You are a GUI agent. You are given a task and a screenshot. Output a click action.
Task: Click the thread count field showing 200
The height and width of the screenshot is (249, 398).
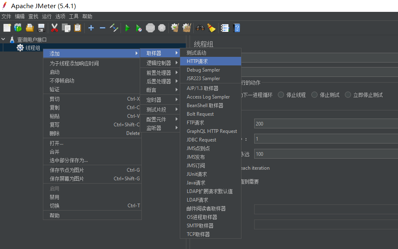326,124
